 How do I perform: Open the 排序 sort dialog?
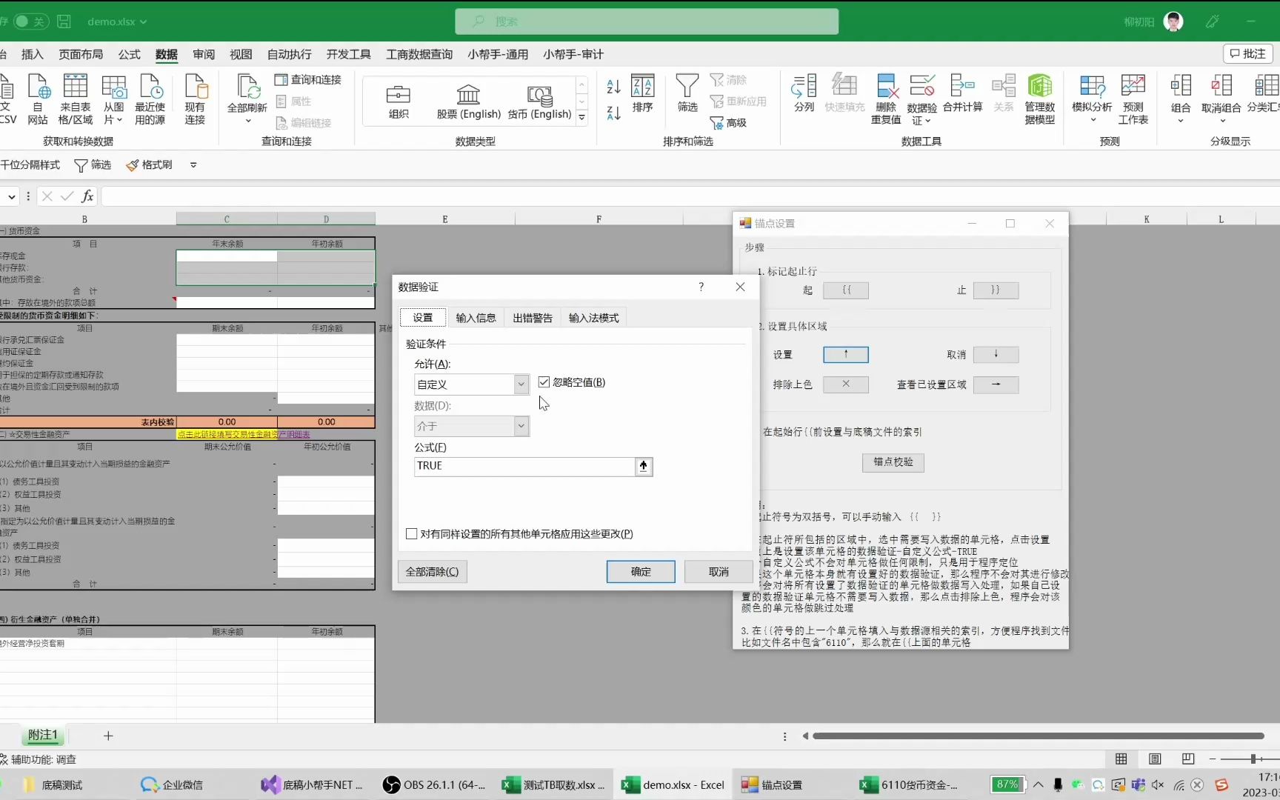point(642,93)
